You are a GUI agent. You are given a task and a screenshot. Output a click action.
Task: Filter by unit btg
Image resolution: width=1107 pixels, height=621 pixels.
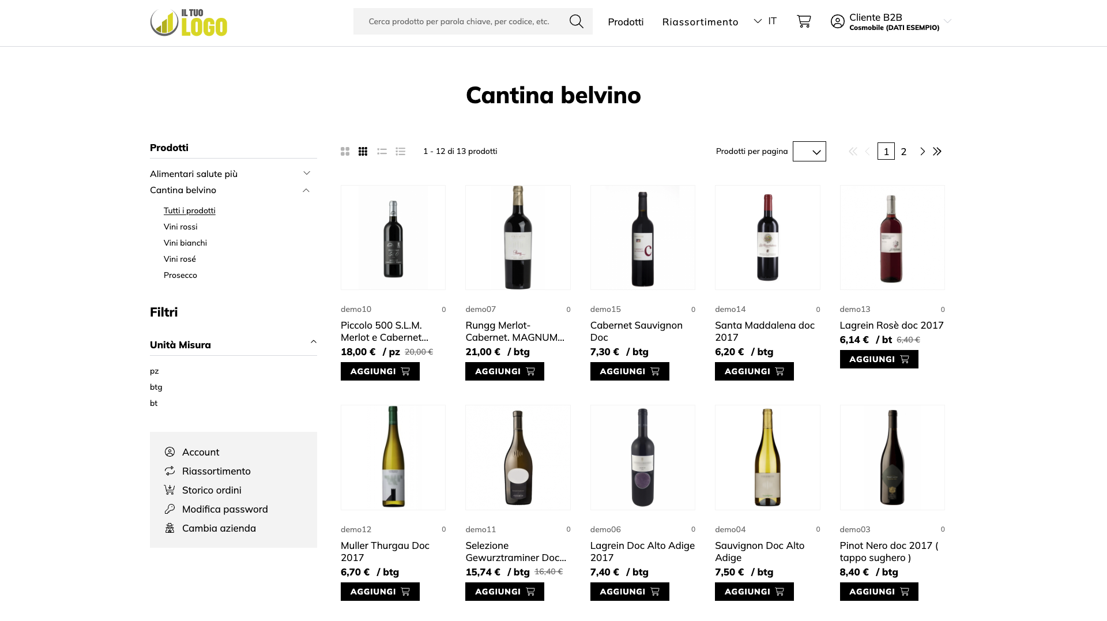point(156,387)
